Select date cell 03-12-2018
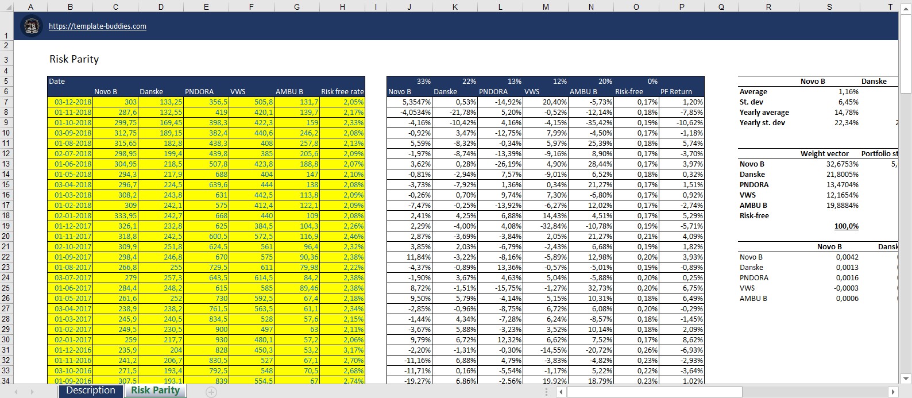 (70, 102)
